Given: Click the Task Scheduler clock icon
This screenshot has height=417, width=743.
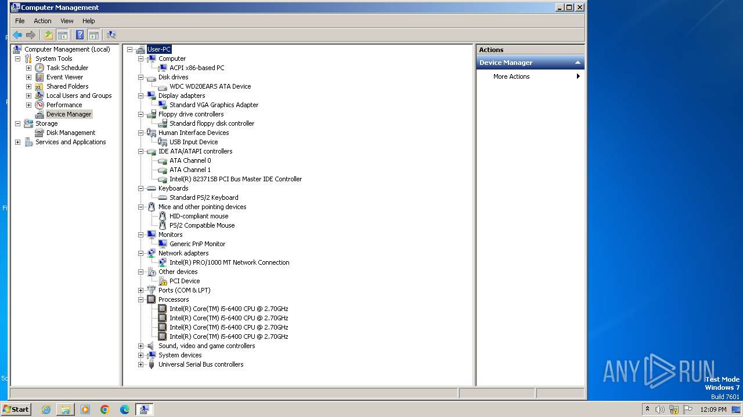Looking at the screenshot, I should point(39,68).
